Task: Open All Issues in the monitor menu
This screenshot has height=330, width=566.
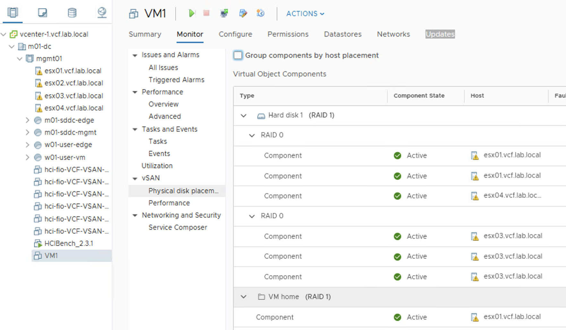Action: pyautogui.click(x=163, y=67)
